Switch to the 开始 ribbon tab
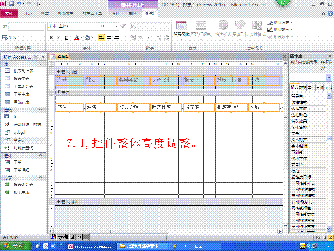Image resolution: width=334 pixels, height=251 pixels. click(x=27, y=14)
